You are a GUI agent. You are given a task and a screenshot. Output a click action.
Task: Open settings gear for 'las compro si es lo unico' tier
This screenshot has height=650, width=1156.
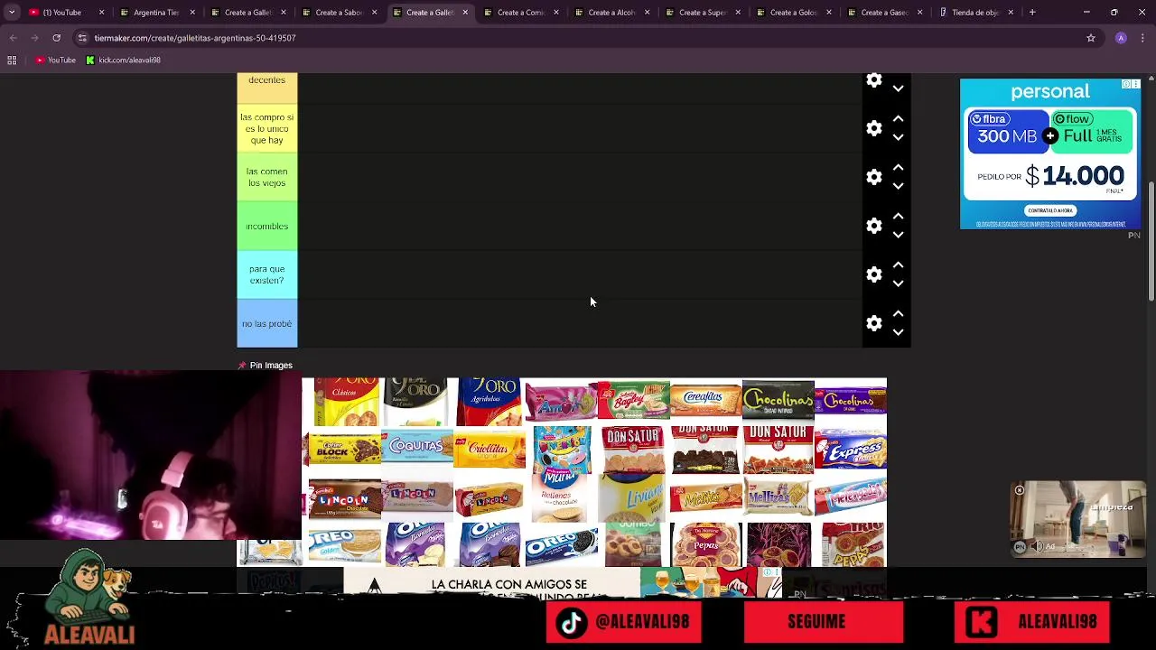(873, 128)
